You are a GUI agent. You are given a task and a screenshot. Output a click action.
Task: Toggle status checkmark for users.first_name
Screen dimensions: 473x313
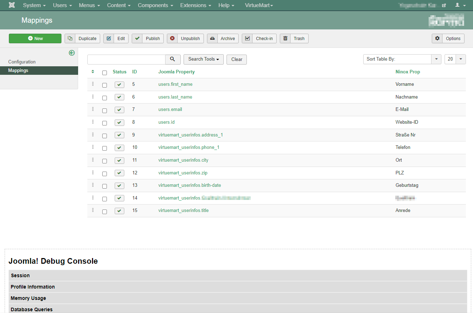tap(119, 85)
